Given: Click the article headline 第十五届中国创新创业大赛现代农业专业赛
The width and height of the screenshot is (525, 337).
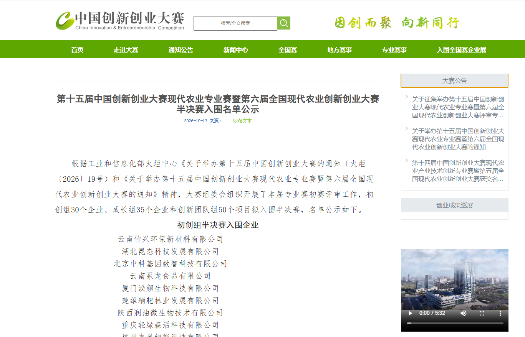Looking at the screenshot, I should (x=218, y=104).
